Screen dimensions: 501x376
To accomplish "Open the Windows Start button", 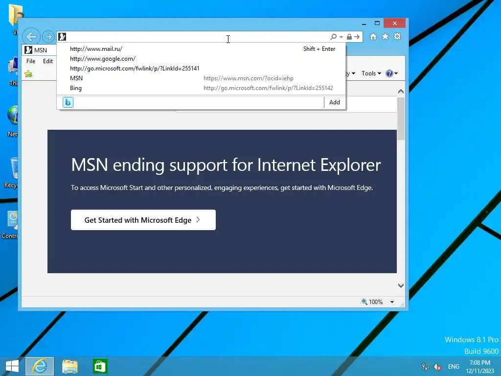I will tap(12, 366).
